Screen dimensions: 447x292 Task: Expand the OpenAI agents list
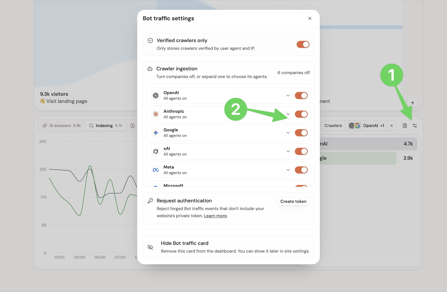click(x=288, y=95)
